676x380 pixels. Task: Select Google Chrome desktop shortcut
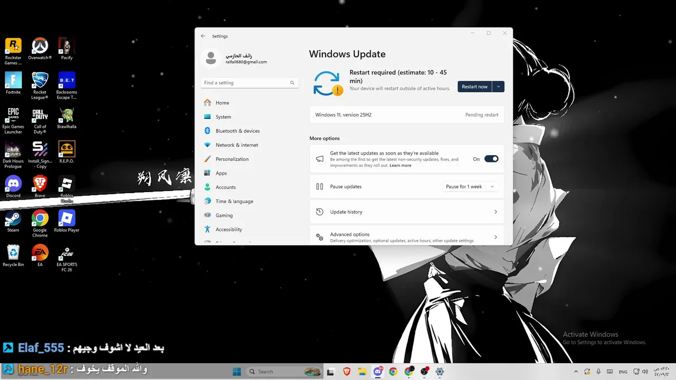pos(40,223)
